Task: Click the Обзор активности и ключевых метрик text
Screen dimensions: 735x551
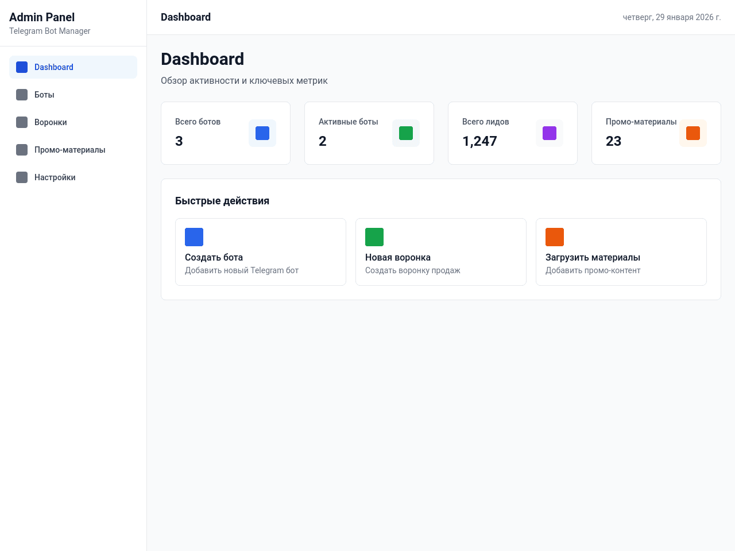Action: (x=244, y=81)
